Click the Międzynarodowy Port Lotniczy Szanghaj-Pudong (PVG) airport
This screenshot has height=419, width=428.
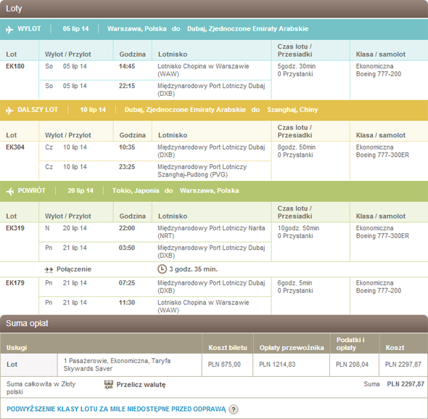202,171
